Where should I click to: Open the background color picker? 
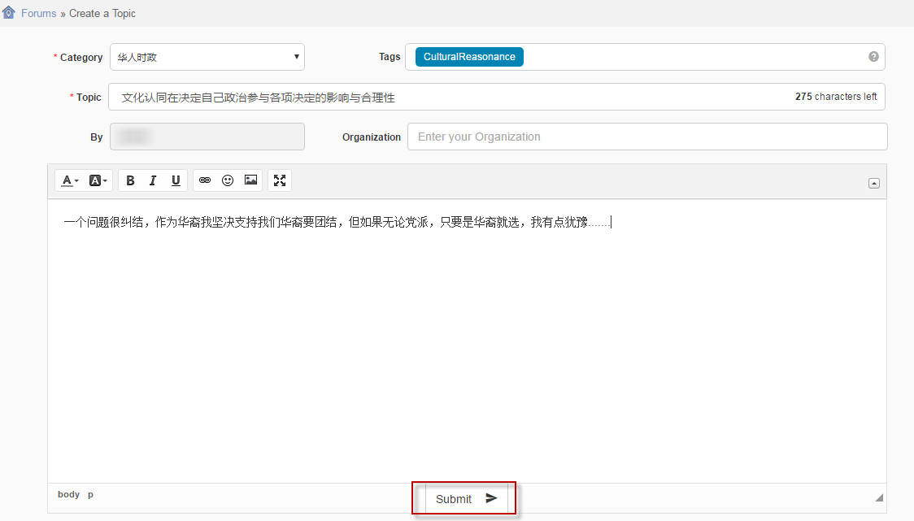98,180
